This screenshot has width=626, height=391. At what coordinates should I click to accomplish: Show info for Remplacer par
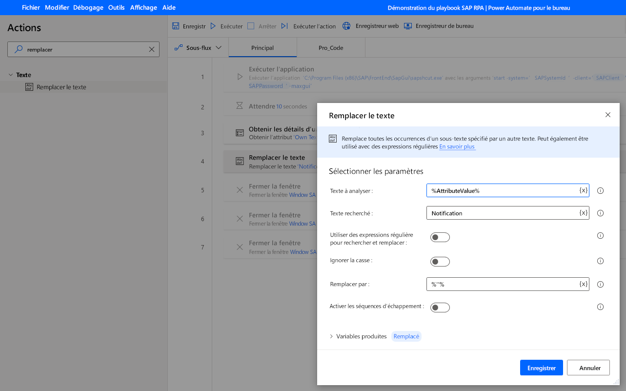(x=601, y=284)
